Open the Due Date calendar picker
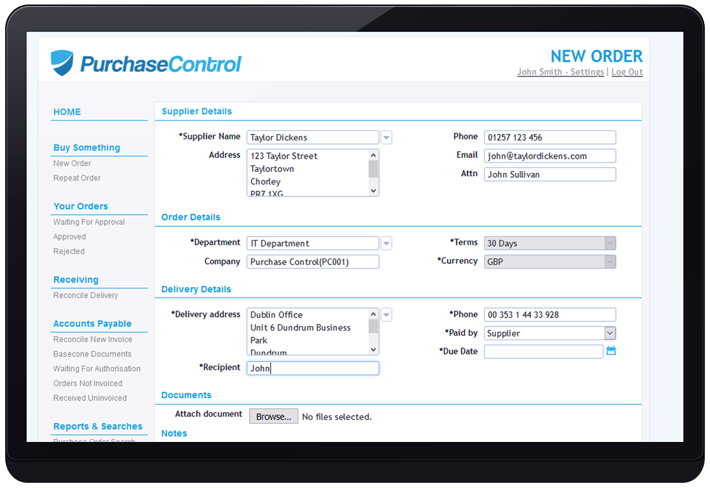 pos(611,351)
